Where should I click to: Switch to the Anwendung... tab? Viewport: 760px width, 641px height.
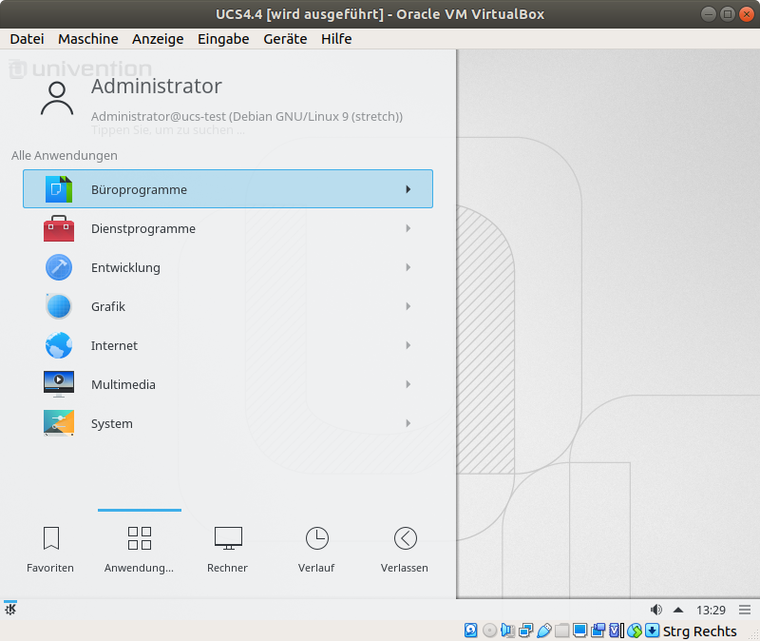pos(139,550)
